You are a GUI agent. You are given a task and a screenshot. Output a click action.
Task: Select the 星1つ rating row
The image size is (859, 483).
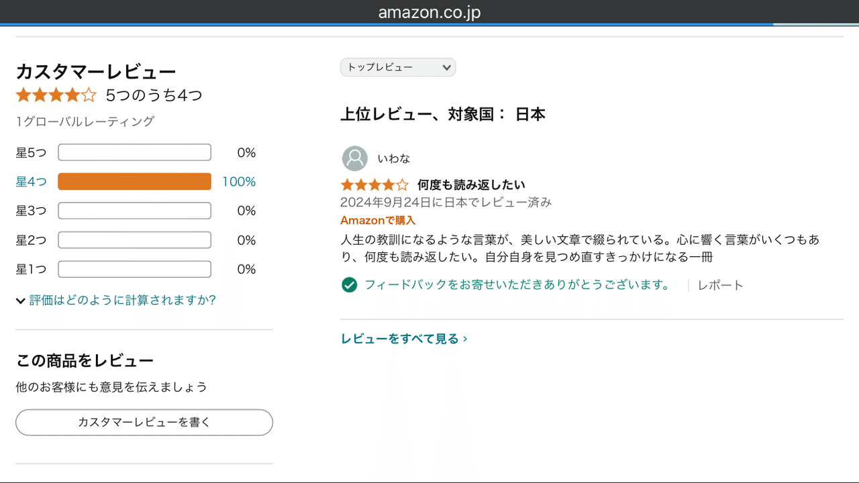click(x=31, y=269)
